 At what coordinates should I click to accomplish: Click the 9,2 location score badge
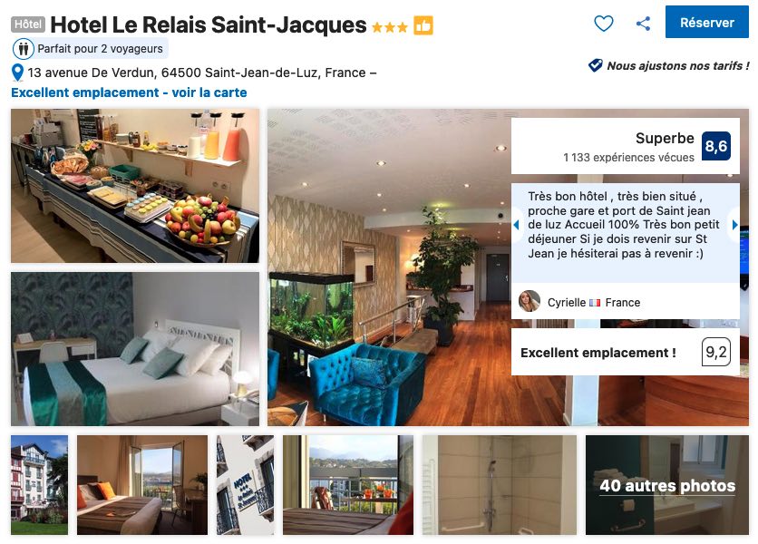715,352
